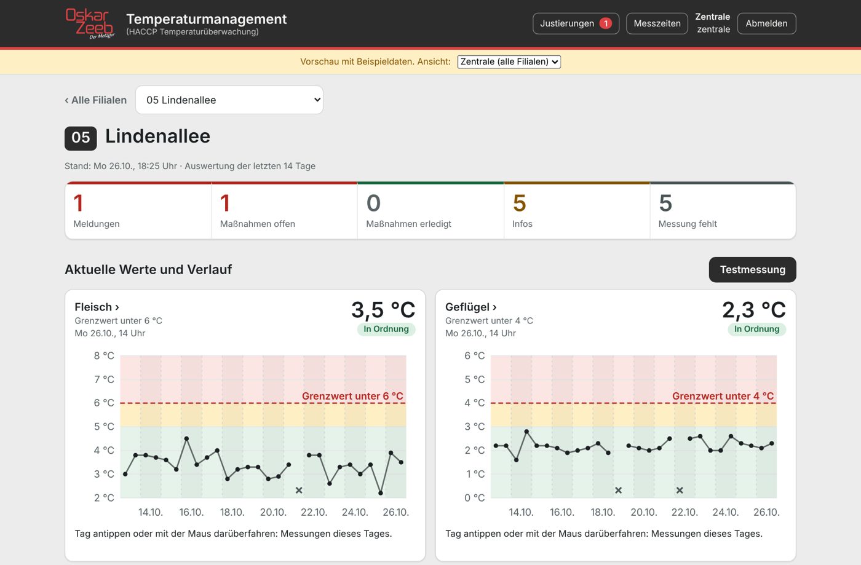Click the Lindenallee heading
Viewport: 861px width, 565px height.
tap(157, 136)
